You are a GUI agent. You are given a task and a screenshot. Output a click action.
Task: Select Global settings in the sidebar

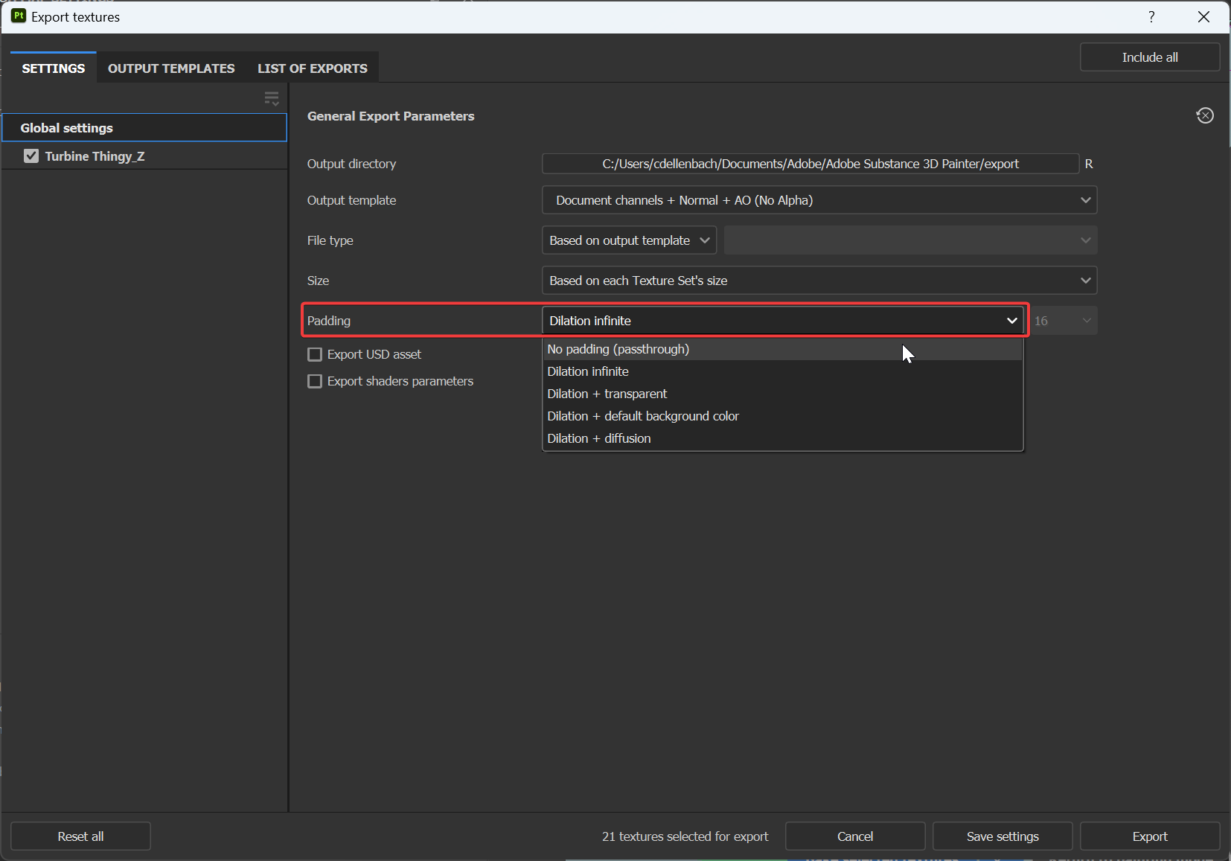click(66, 127)
